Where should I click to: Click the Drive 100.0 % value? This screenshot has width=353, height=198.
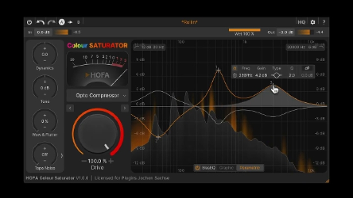[x=97, y=161]
